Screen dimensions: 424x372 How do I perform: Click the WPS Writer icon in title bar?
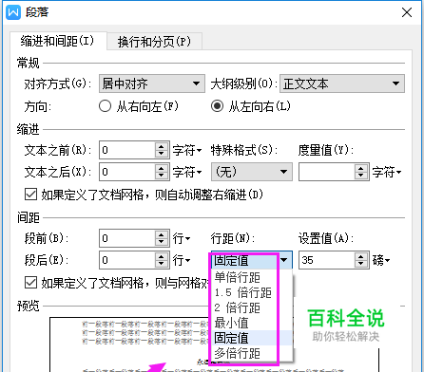pos(13,12)
